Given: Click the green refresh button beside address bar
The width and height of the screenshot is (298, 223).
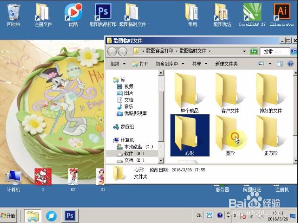Looking at the screenshot, I should click(x=253, y=51).
